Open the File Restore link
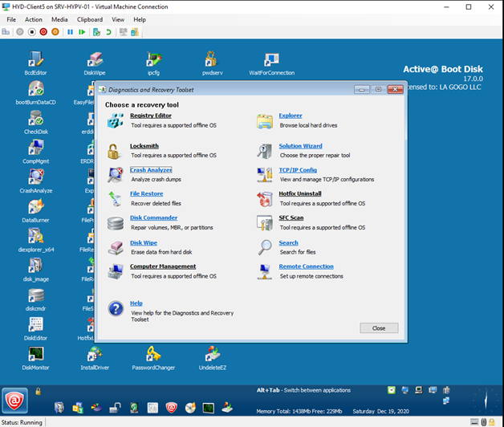The image size is (504, 427). pos(146,193)
